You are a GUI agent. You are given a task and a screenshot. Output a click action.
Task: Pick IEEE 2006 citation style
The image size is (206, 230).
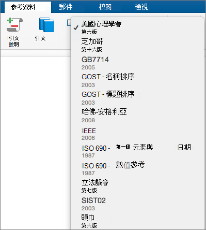coord(137,134)
